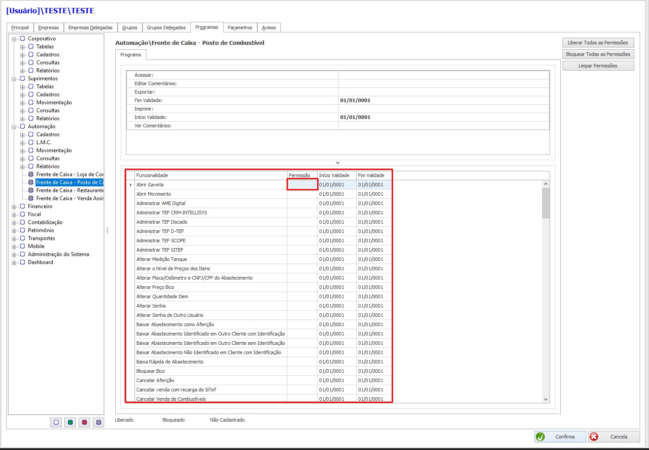Sort by the Funcionalidade column header
649x450 pixels.
pos(211,175)
